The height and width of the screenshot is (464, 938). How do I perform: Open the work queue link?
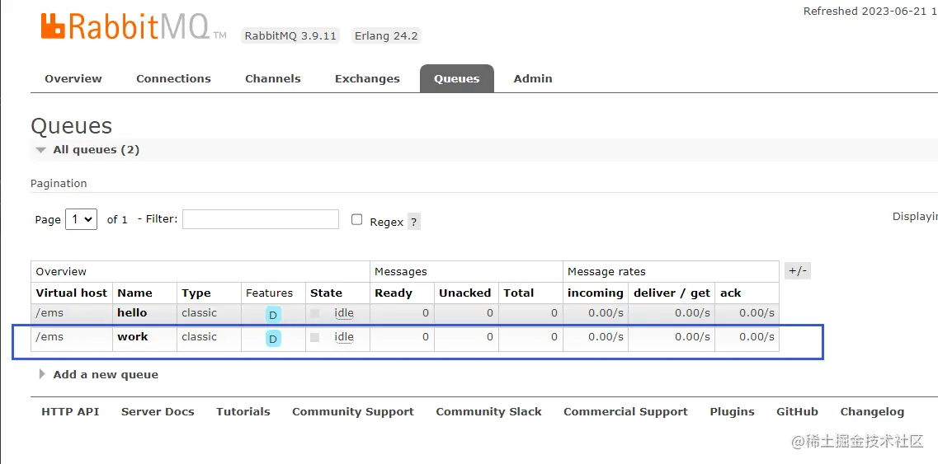[133, 336]
